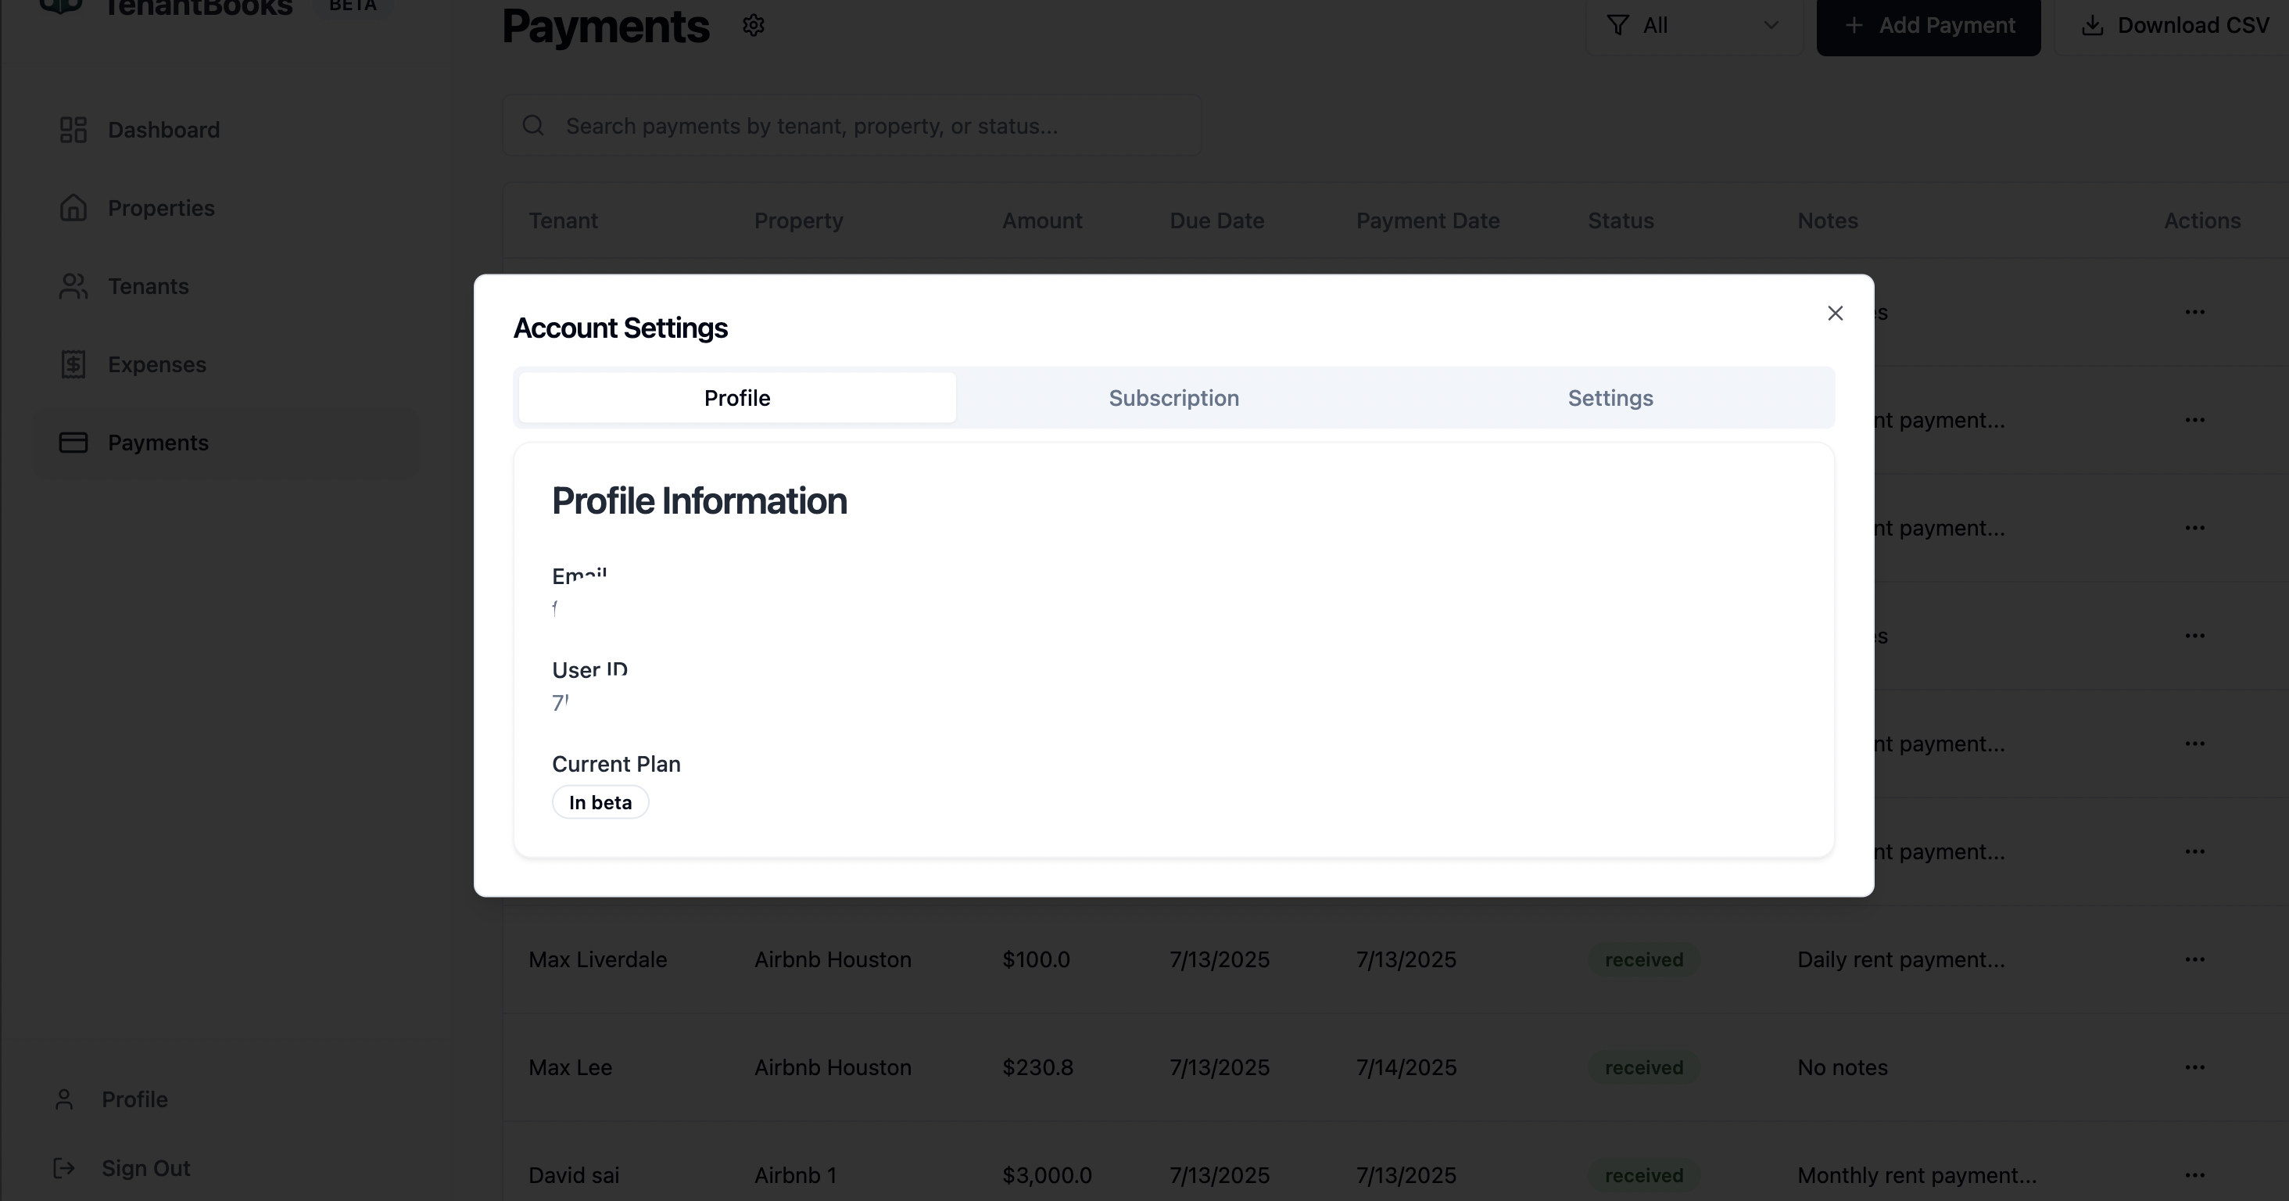The width and height of the screenshot is (2289, 1201).
Task: Click the Payment Date column header
Action: [x=1427, y=220]
